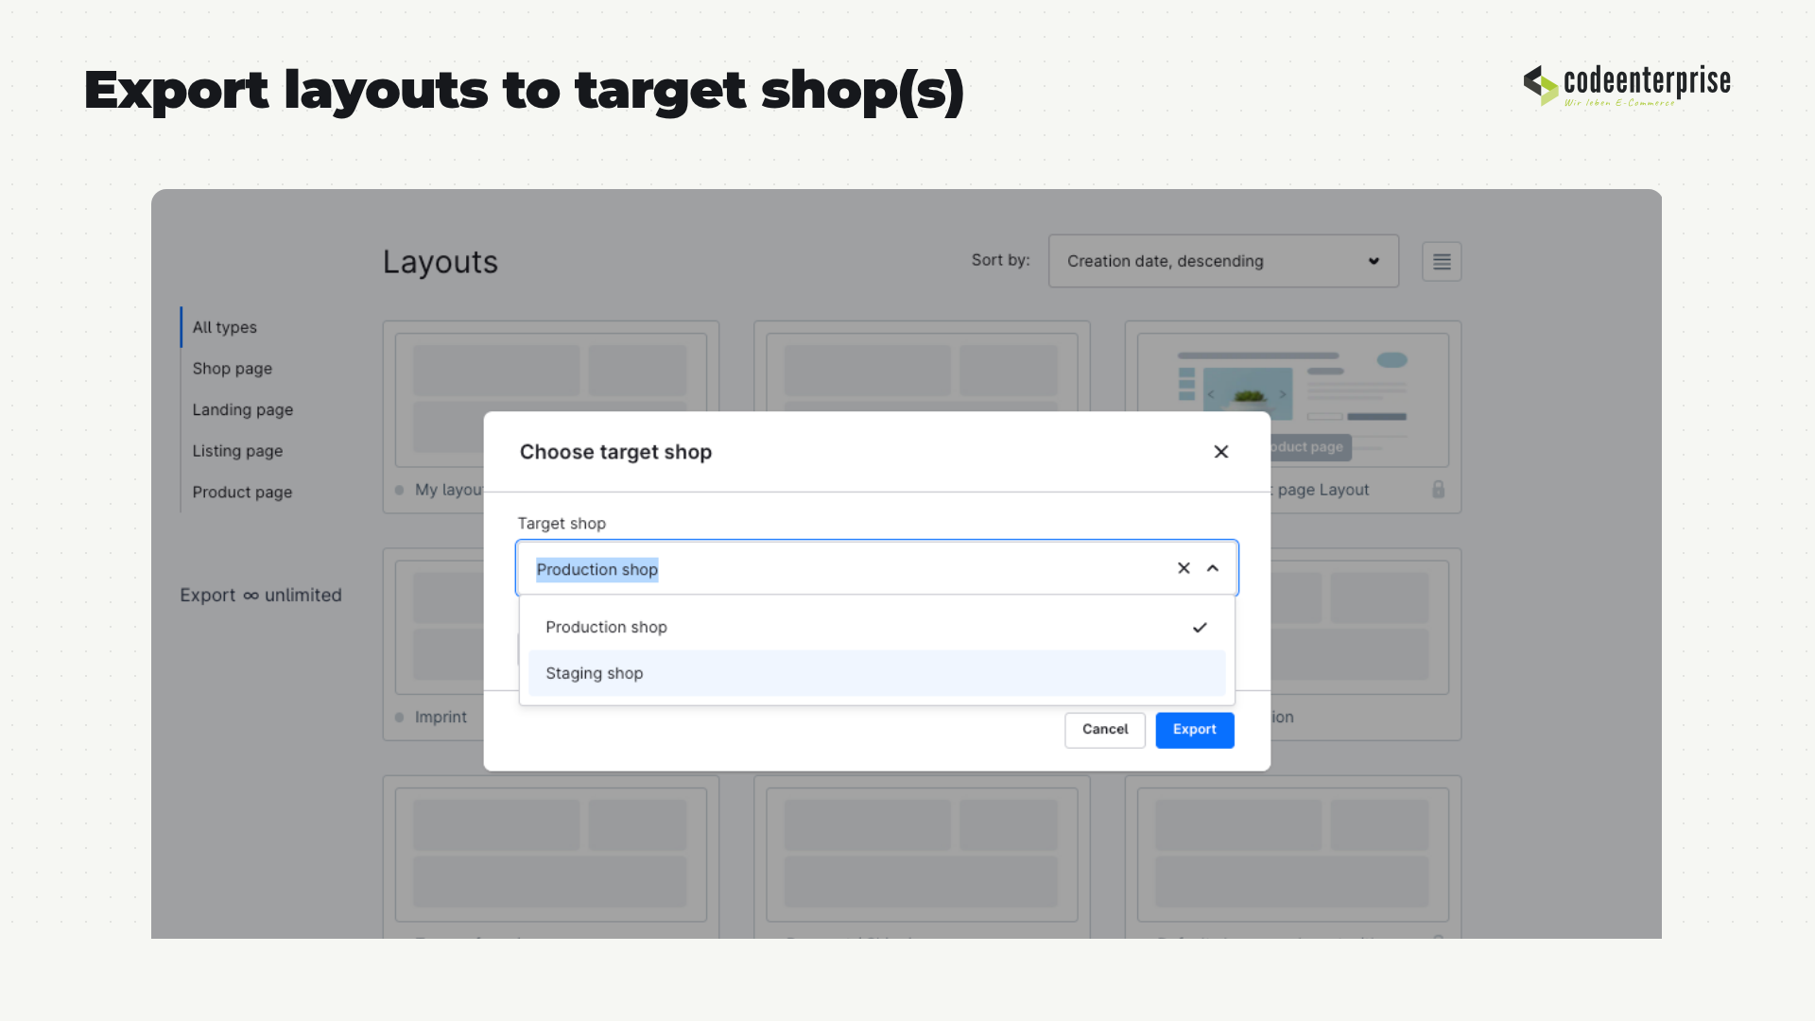The image size is (1815, 1021).
Task: Select Production shop option in list
Action: click(x=876, y=627)
